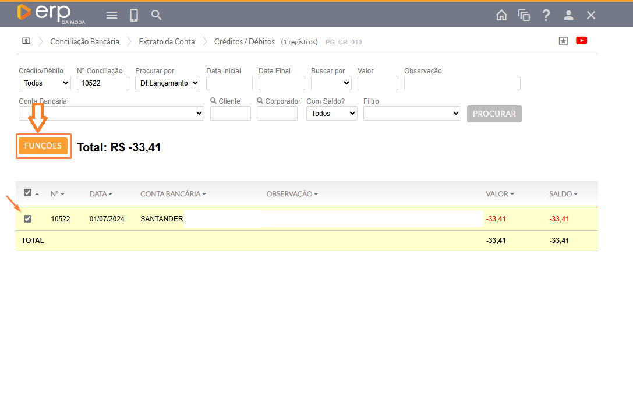633x395 pixels.
Task: Uncheck the row checkbox for record 10522
Action: 27,219
